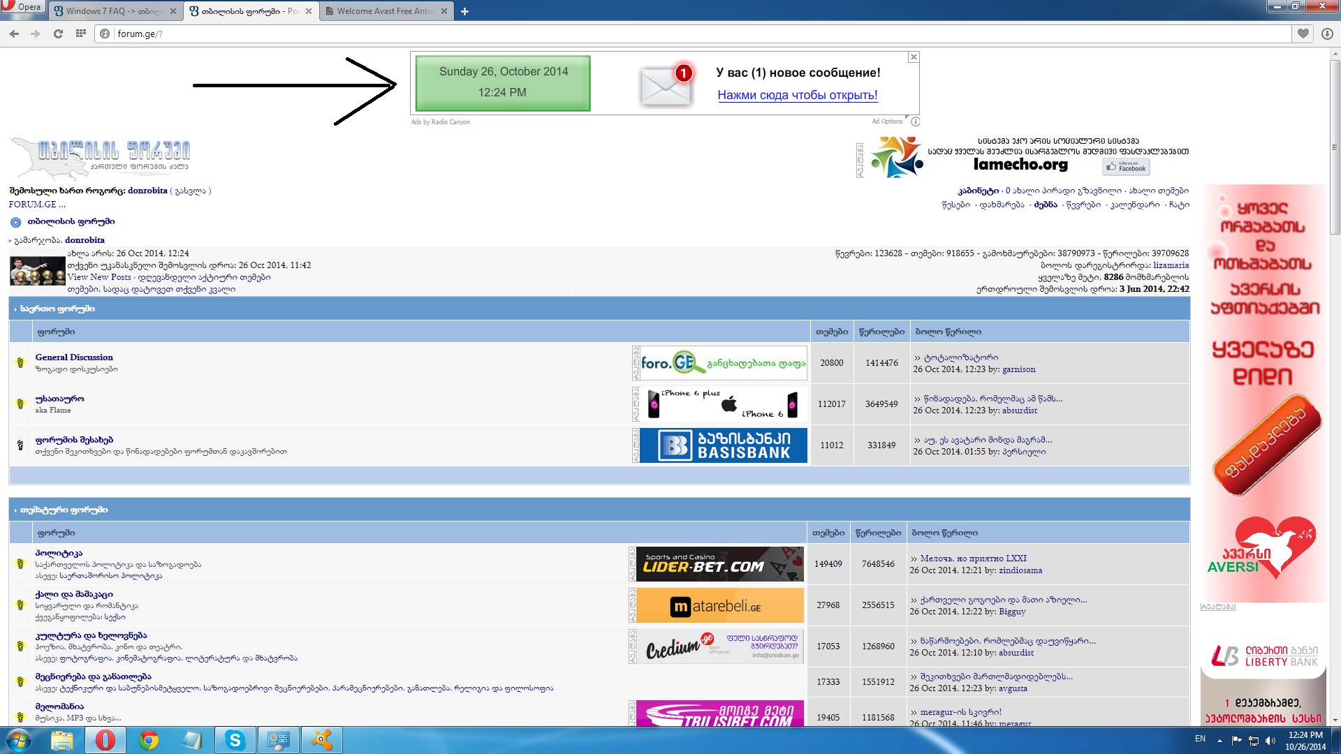Screen dimensions: 1341x754
Task: Launch Google Chrome from the taskbar
Action: point(149,740)
